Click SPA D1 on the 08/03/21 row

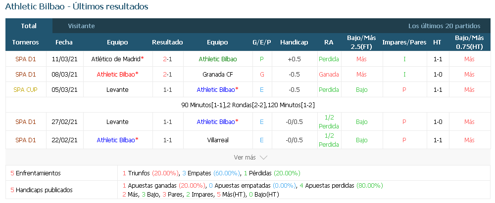tap(26, 75)
